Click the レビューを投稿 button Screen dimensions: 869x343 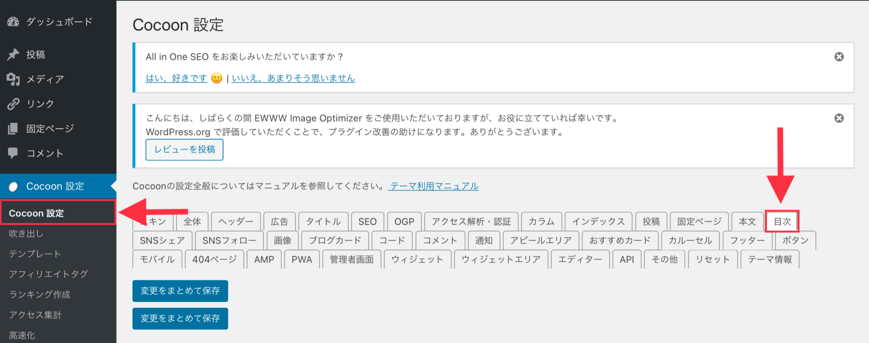pyautogui.click(x=184, y=150)
